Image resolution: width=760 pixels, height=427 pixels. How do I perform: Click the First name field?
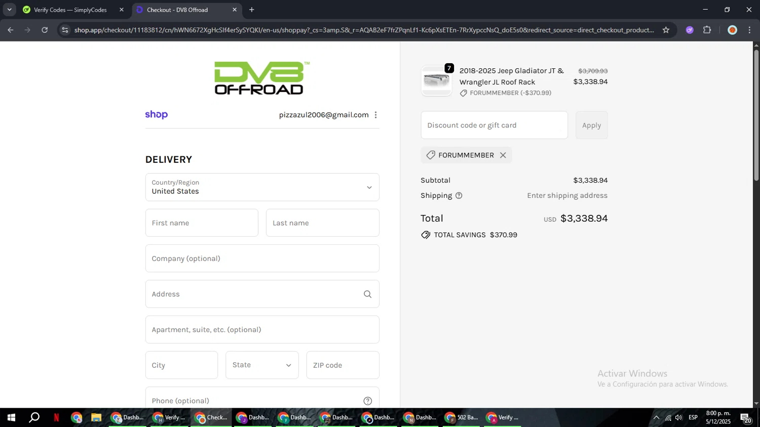(202, 223)
